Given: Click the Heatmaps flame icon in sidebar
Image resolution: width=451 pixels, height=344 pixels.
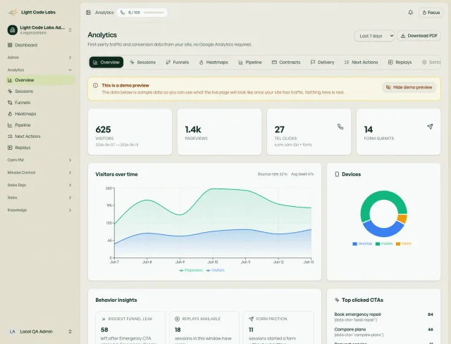Looking at the screenshot, I should [x=10, y=114].
